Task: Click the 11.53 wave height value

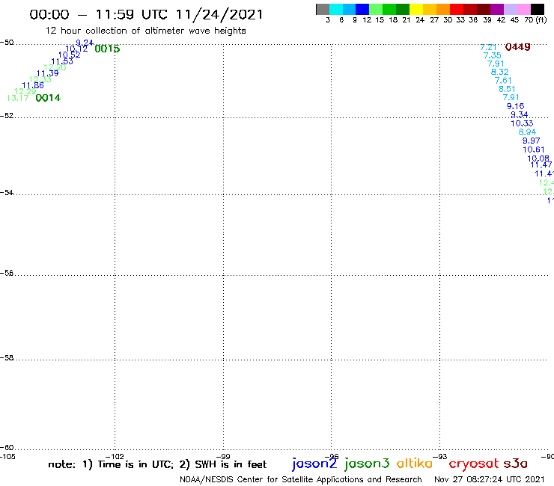Action: [x=62, y=61]
